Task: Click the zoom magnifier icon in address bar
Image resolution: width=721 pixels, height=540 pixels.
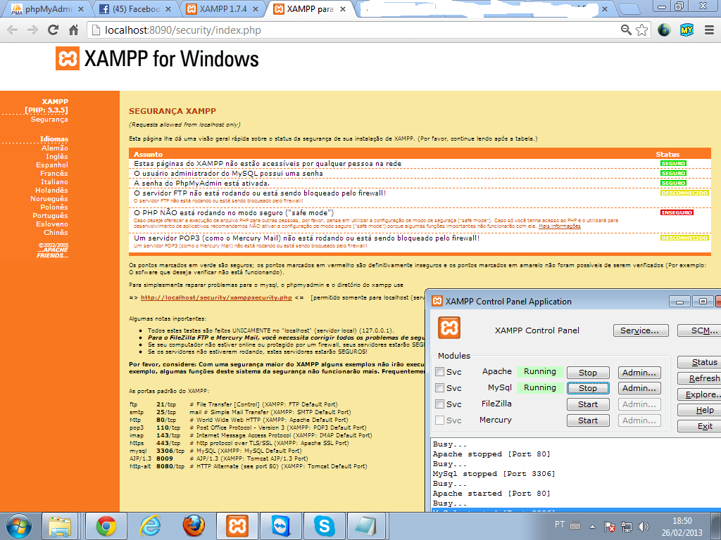Action: pos(626,30)
